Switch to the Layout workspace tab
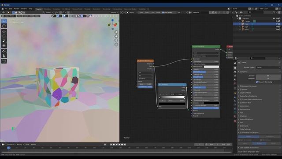This screenshot has height=159, width=282. pyautogui.click(x=39, y=9)
